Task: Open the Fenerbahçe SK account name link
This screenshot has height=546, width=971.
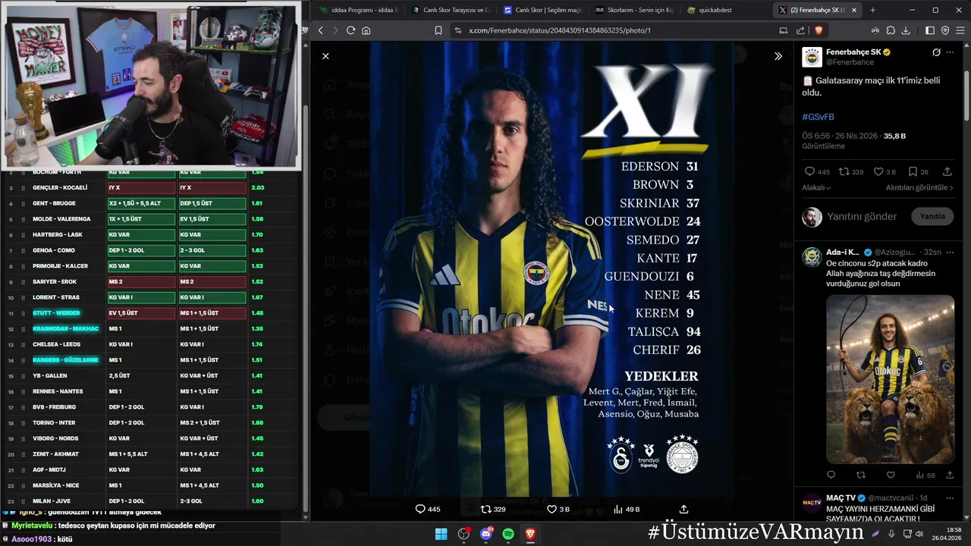Action: 853,52
